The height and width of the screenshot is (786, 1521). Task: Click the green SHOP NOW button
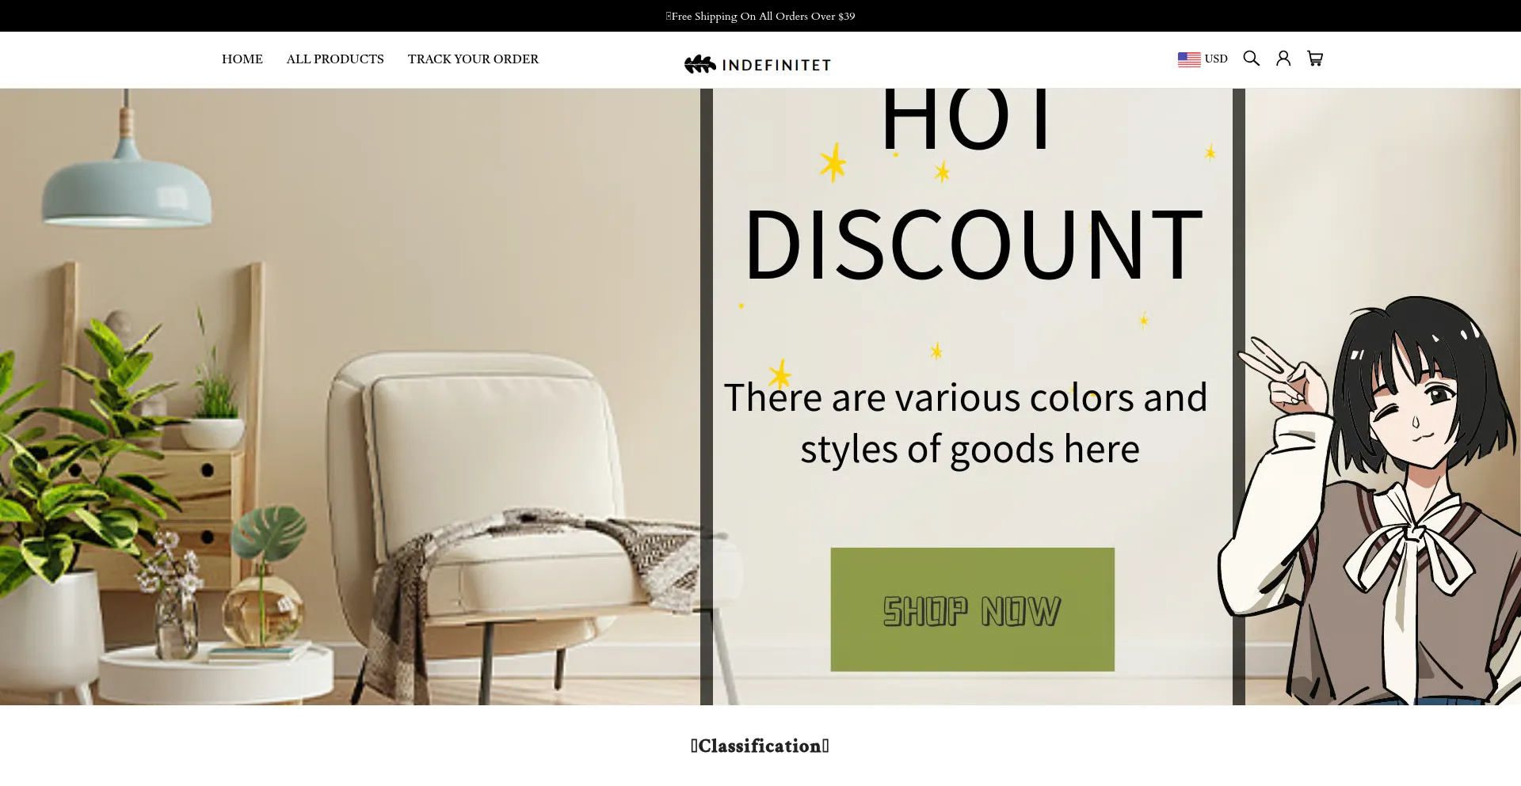tap(972, 609)
